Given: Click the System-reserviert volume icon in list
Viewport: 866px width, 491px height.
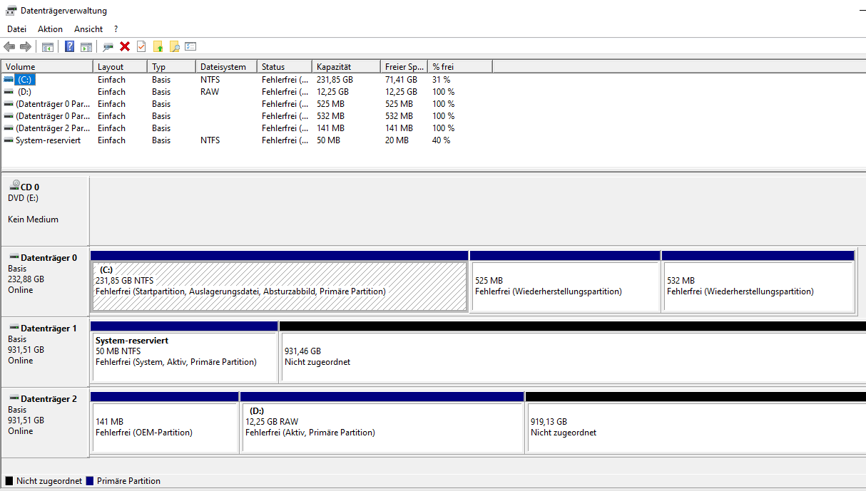Looking at the screenshot, I should click(9, 140).
